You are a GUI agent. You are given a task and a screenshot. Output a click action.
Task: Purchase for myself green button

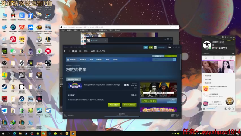tap(114, 105)
